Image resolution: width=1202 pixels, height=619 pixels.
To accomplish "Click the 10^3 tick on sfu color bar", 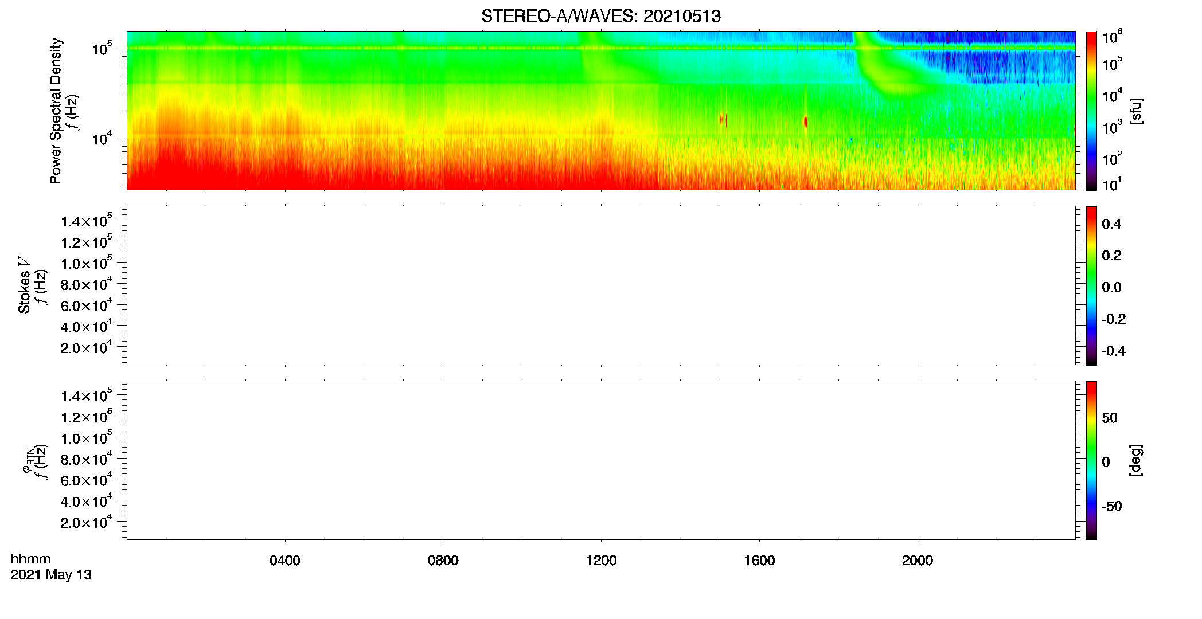I will pos(1113,127).
